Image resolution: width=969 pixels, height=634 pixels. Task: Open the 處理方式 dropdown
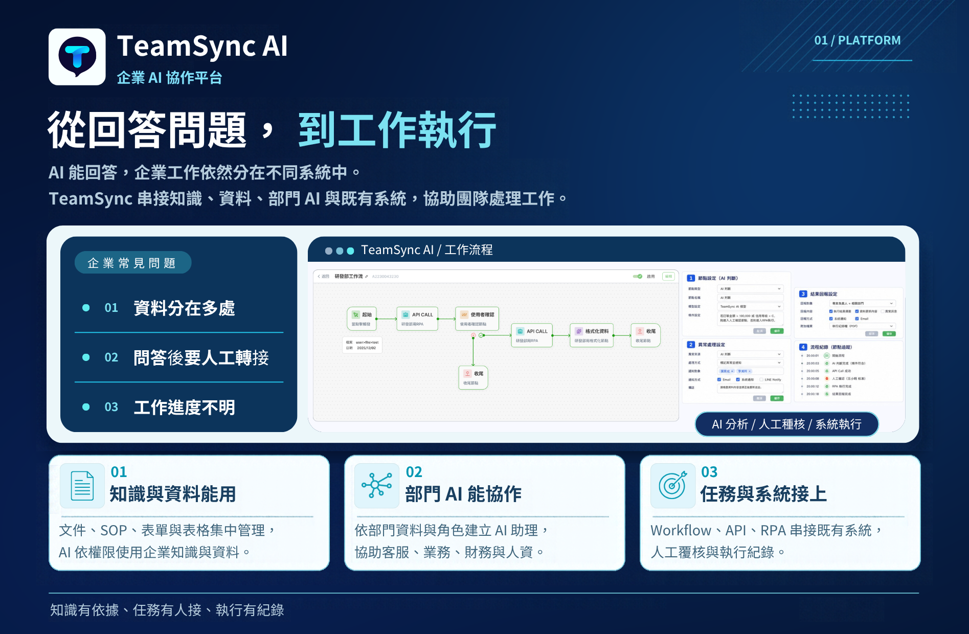coord(750,363)
